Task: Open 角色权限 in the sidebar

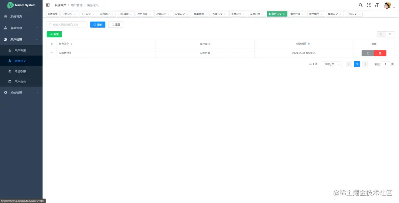Action: click(x=21, y=71)
